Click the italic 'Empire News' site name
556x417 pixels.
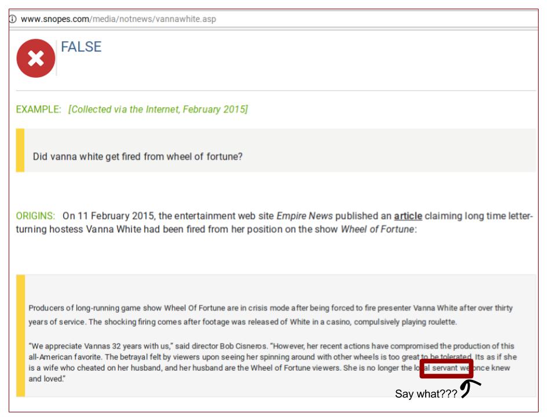pos(305,216)
